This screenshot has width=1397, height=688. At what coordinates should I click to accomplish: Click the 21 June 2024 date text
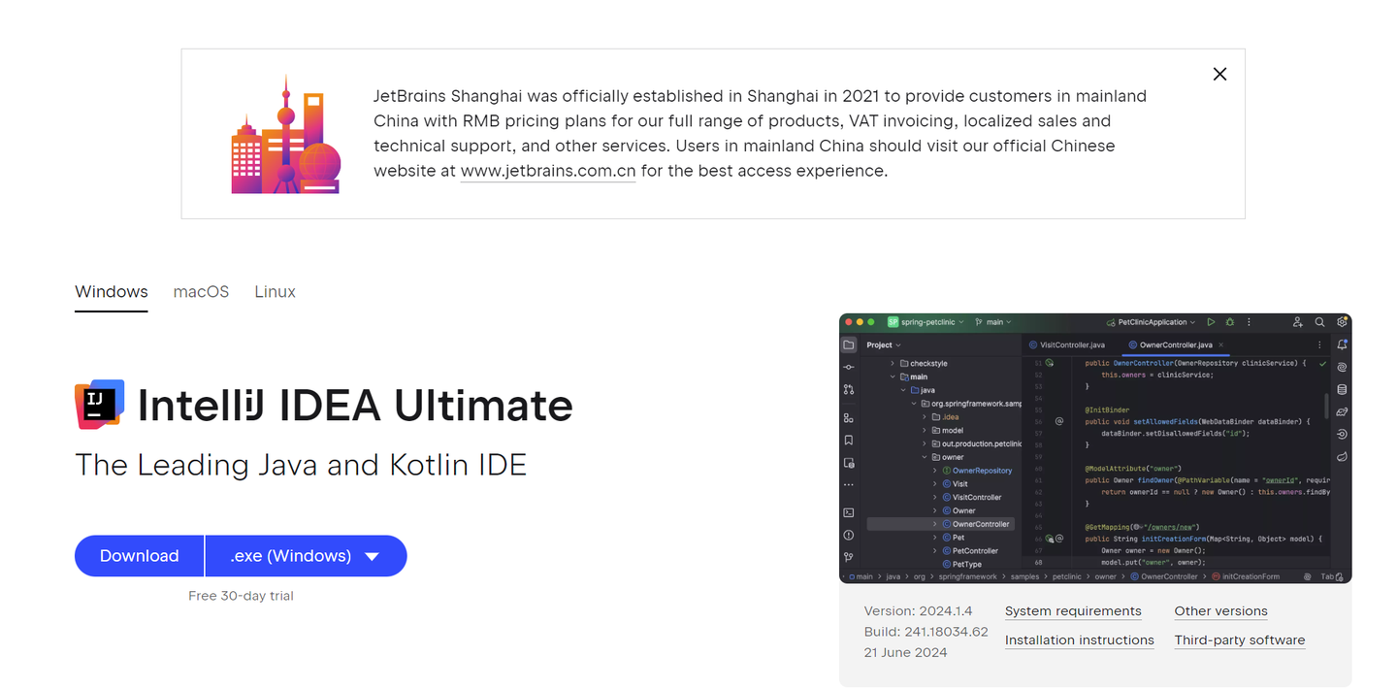tap(905, 652)
